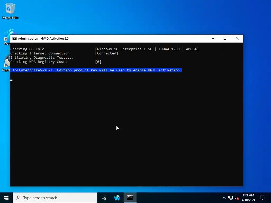Click the command prompt icon in title bar

(x=15, y=39)
